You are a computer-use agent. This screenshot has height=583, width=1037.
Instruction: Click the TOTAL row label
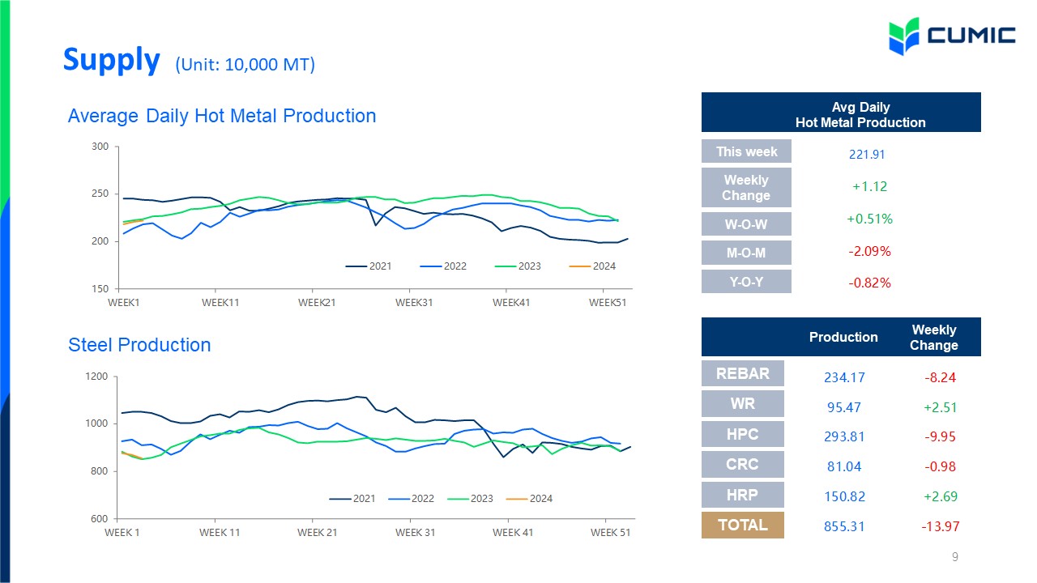(x=743, y=525)
